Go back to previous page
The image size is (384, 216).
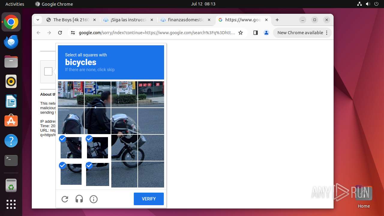point(38,33)
